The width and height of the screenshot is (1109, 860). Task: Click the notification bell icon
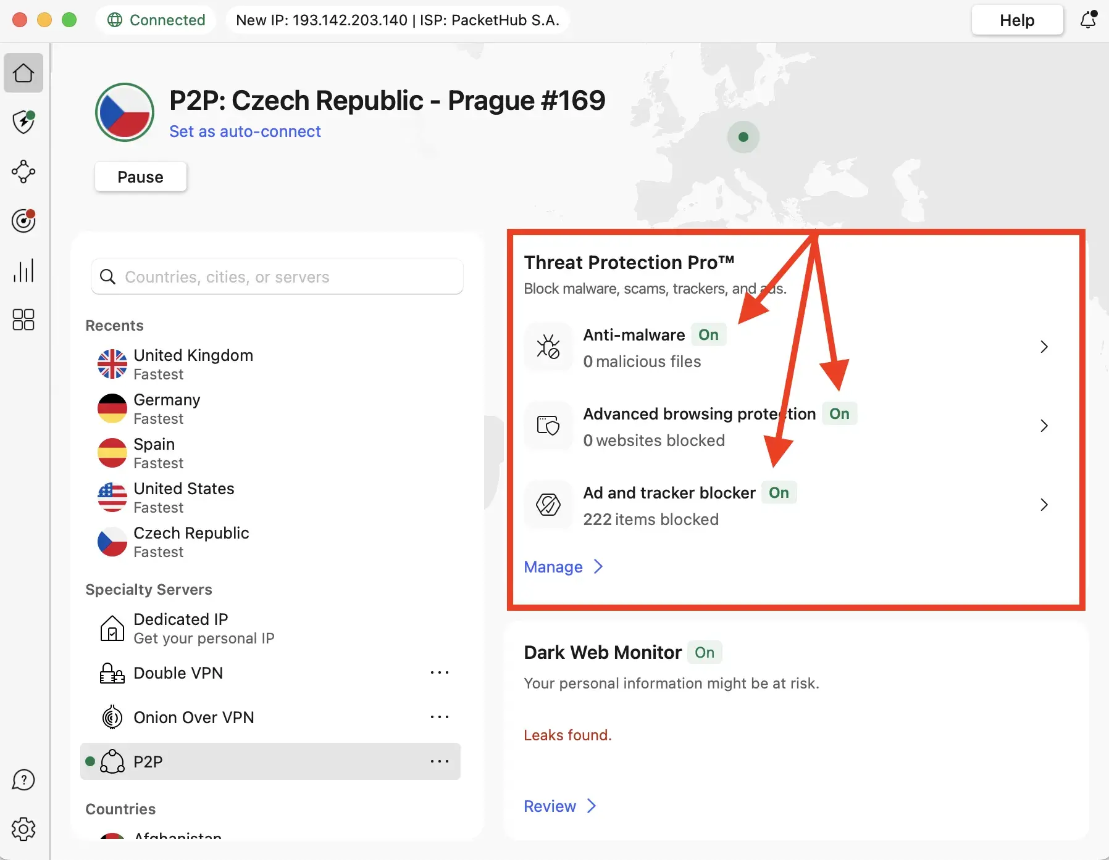pyautogui.click(x=1087, y=20)
